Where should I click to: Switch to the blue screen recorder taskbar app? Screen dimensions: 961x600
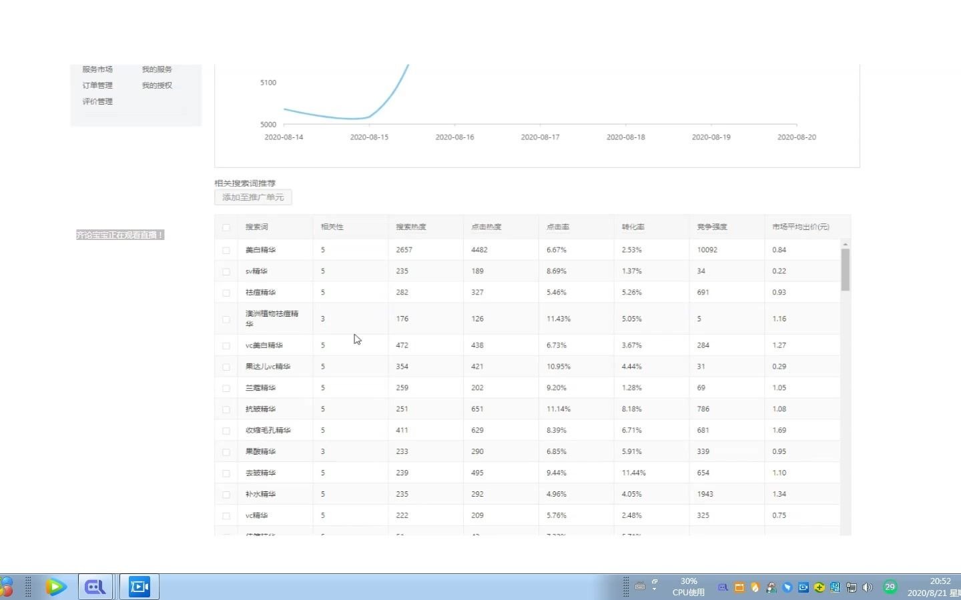click(x=139, y=587)
